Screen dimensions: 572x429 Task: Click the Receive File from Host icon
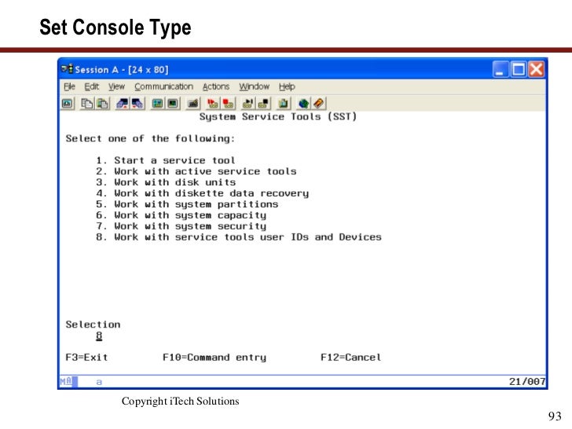(x=137, y=104)
